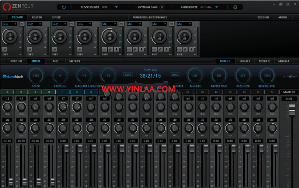This screenshot has height=188, width=299.
Task: Click the AuraVerb Reverb Time knob
Action: pyautogui.click(x=219, y=75)
